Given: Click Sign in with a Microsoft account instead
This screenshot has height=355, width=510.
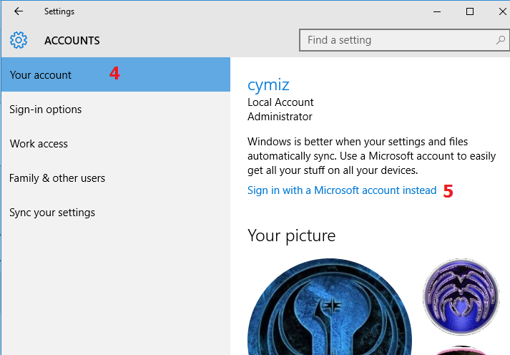Looking at the screenshot, I should (x=342, y=190).
